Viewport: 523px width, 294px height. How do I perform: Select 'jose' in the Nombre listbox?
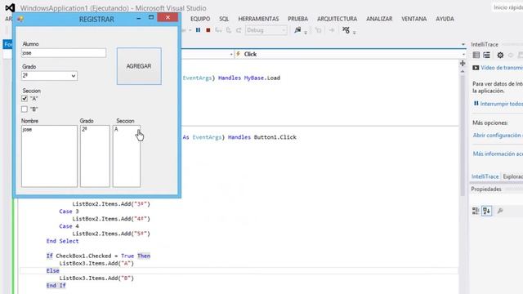point(27,129)
